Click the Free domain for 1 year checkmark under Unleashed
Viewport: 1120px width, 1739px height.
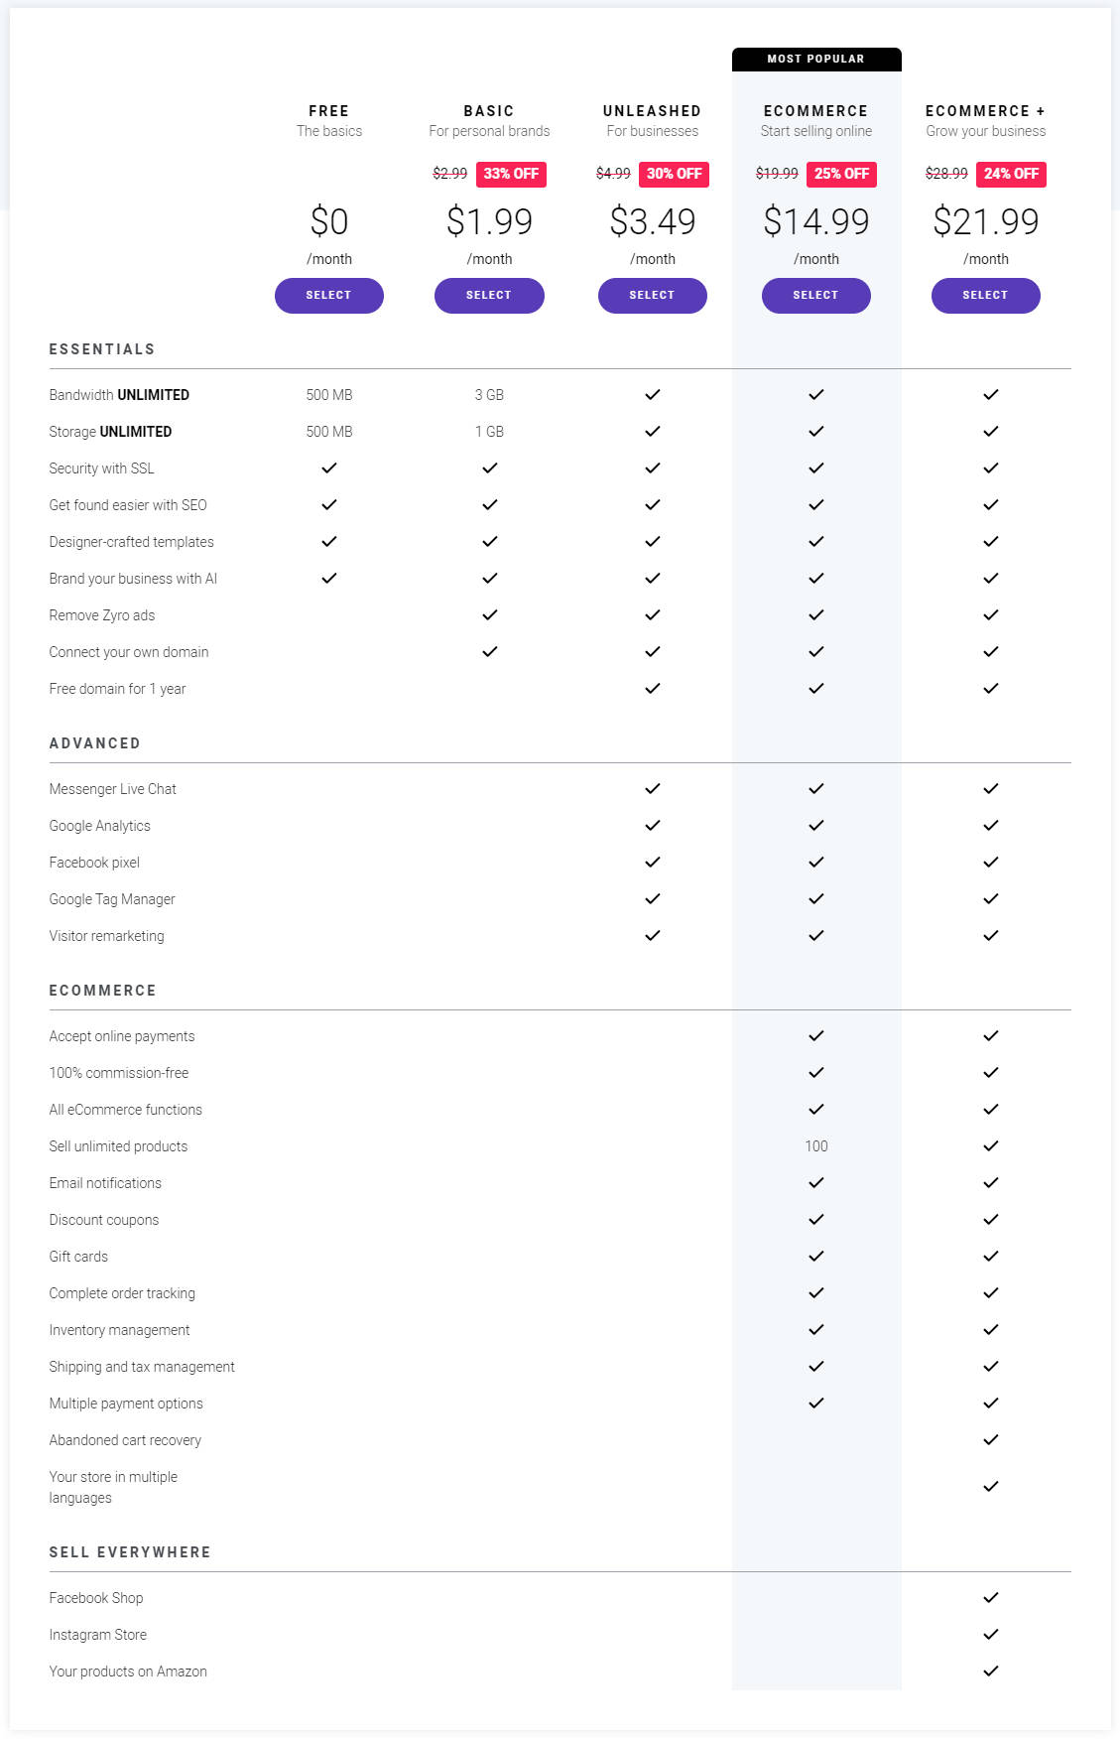pos(652,688)
